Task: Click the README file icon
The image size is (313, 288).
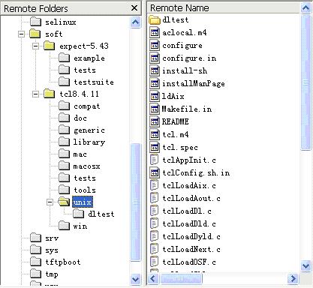Action: tap(155, 121)
